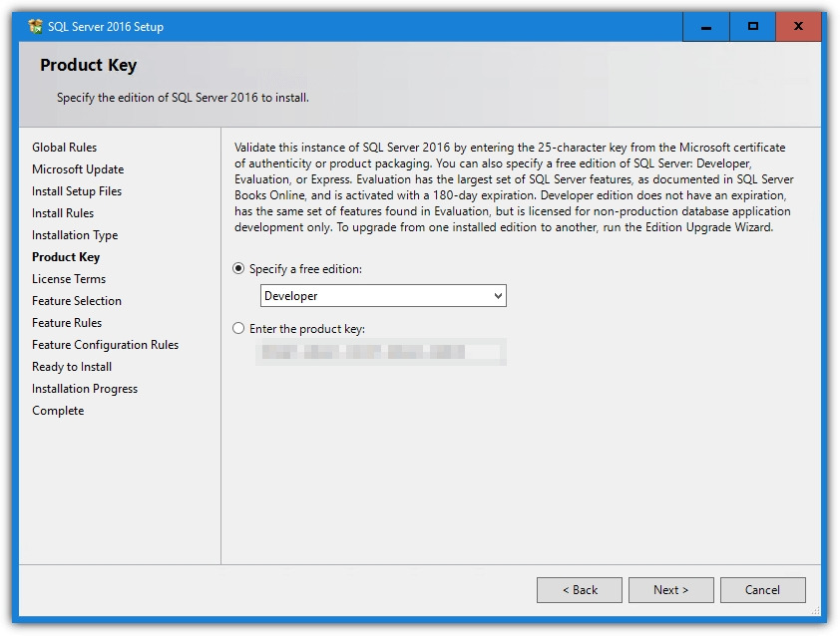Cancel the SQL Server setup
This screenshot has height=636, width=840.
[x=762, y=589]
